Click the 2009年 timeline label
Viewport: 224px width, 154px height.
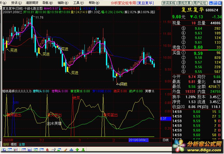(8, 140)
